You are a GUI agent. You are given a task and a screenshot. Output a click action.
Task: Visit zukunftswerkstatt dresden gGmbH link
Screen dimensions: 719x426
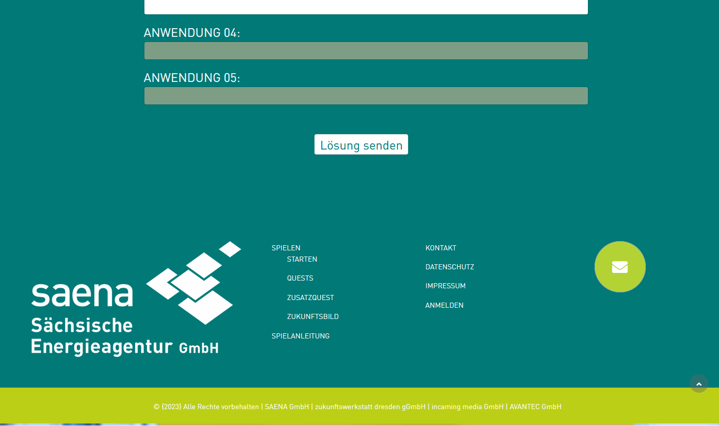pos(370,407)
